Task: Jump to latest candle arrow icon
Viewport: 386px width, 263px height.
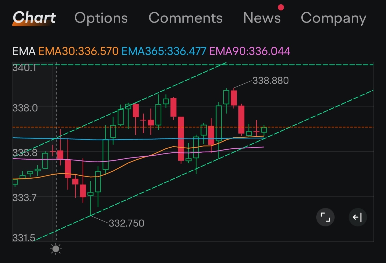Action: point(358,217)
